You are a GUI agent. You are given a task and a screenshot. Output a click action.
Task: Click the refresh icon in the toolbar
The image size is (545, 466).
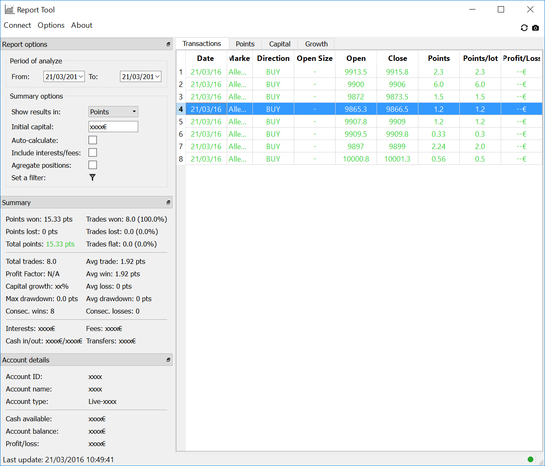tap(524, 28)
